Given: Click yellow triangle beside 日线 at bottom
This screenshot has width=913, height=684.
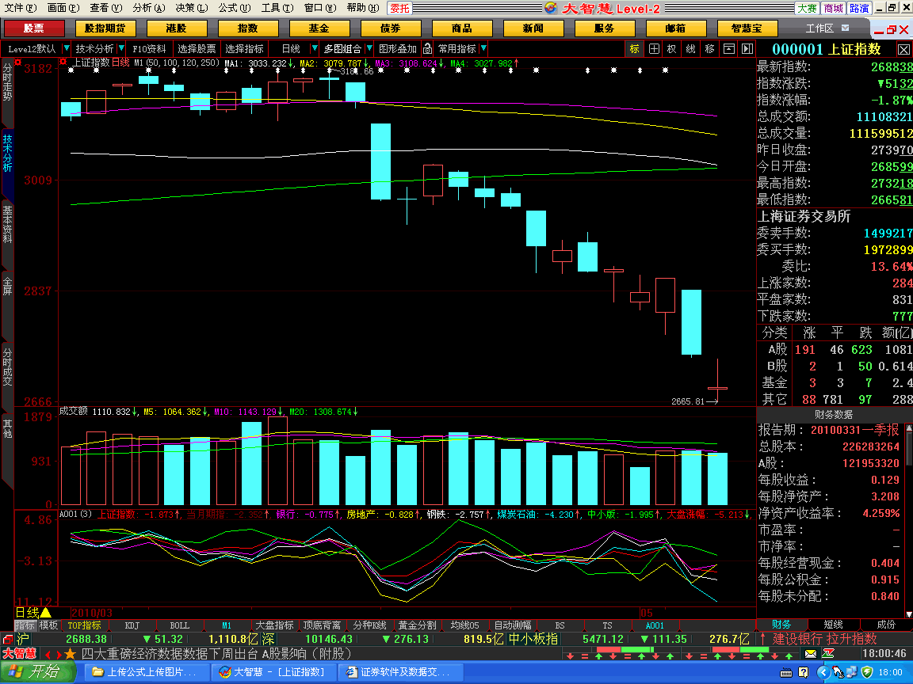Looking at the screenshot, I should point(45,613).
